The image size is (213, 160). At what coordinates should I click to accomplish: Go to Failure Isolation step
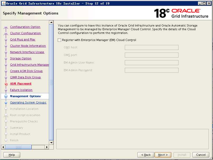click(x=21, y=90)
